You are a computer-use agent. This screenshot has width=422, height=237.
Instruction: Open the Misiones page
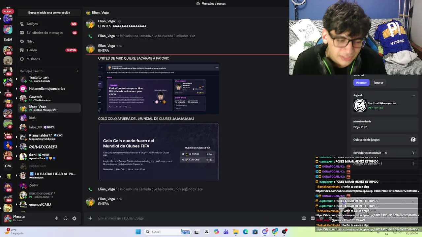(49, 59)
